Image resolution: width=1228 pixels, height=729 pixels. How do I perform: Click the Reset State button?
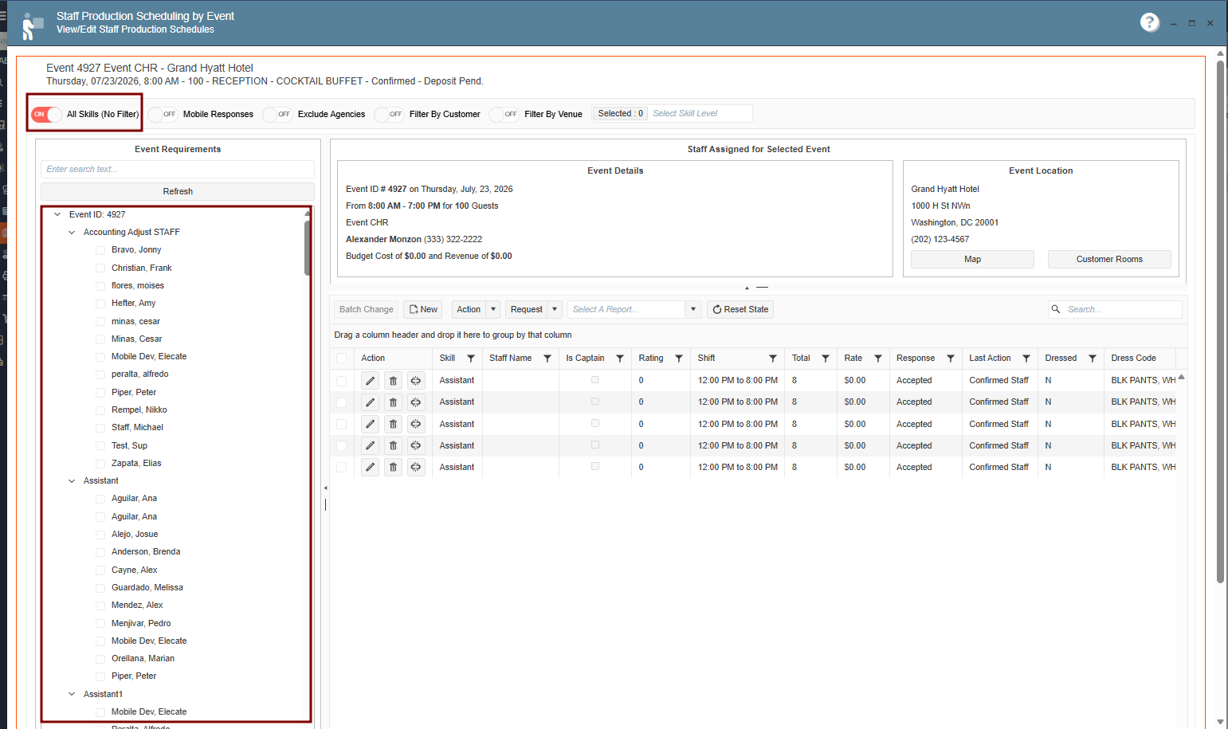click(x=740, y=309)
